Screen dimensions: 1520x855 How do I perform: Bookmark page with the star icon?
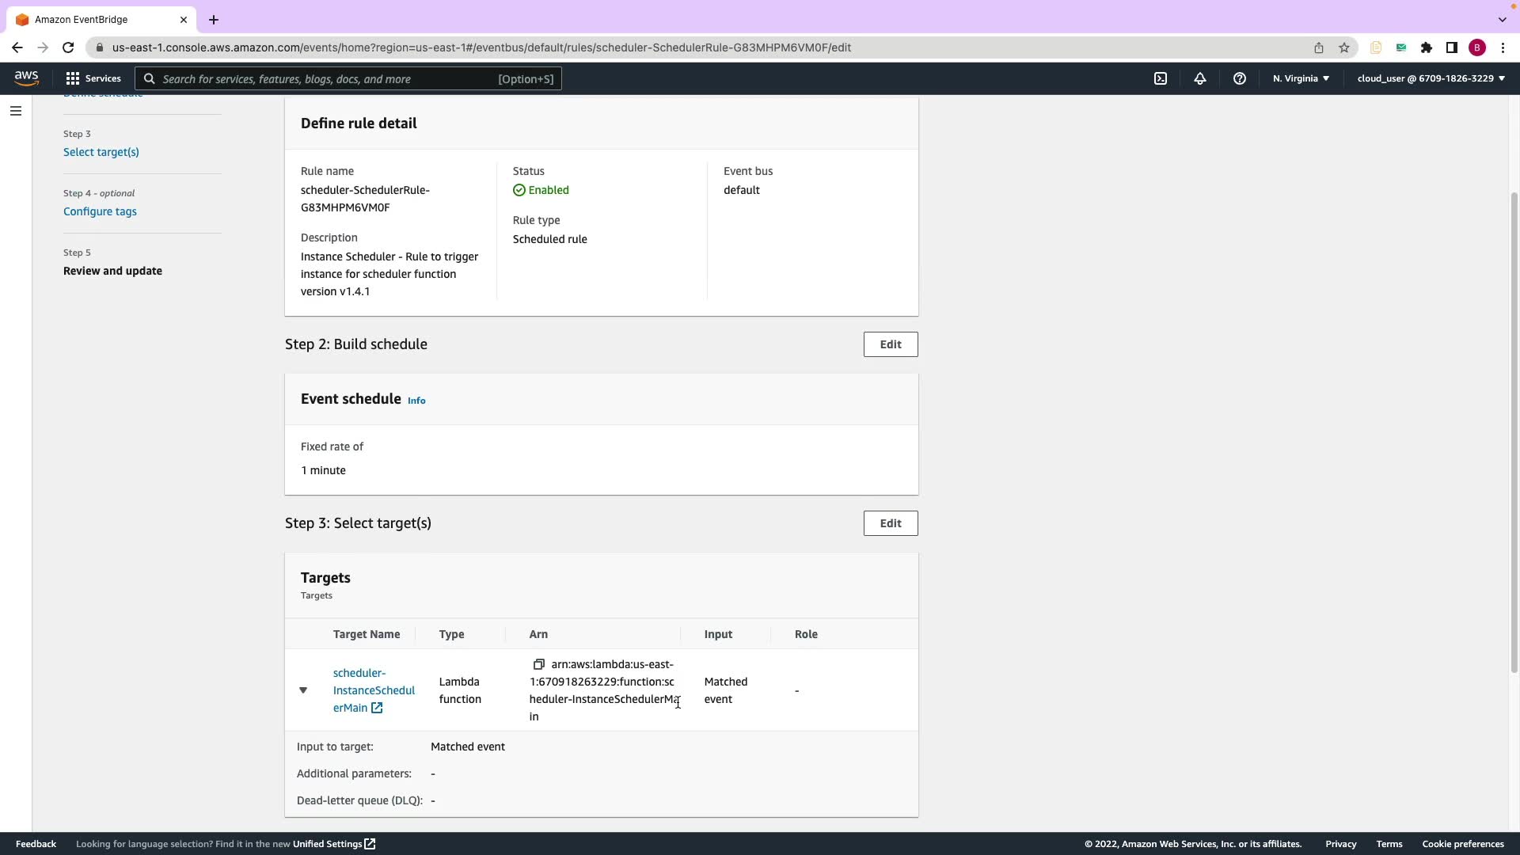pos(1344,47)
